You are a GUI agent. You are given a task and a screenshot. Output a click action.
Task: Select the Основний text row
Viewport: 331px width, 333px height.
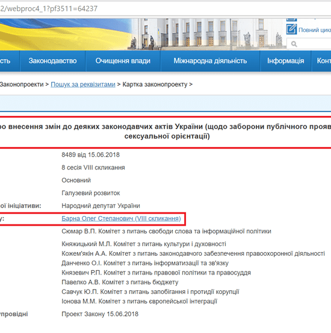coord(76,180)
